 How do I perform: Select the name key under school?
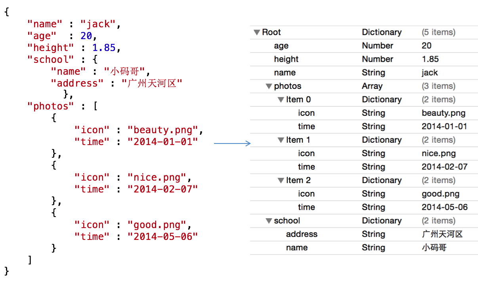click(297, 247)
